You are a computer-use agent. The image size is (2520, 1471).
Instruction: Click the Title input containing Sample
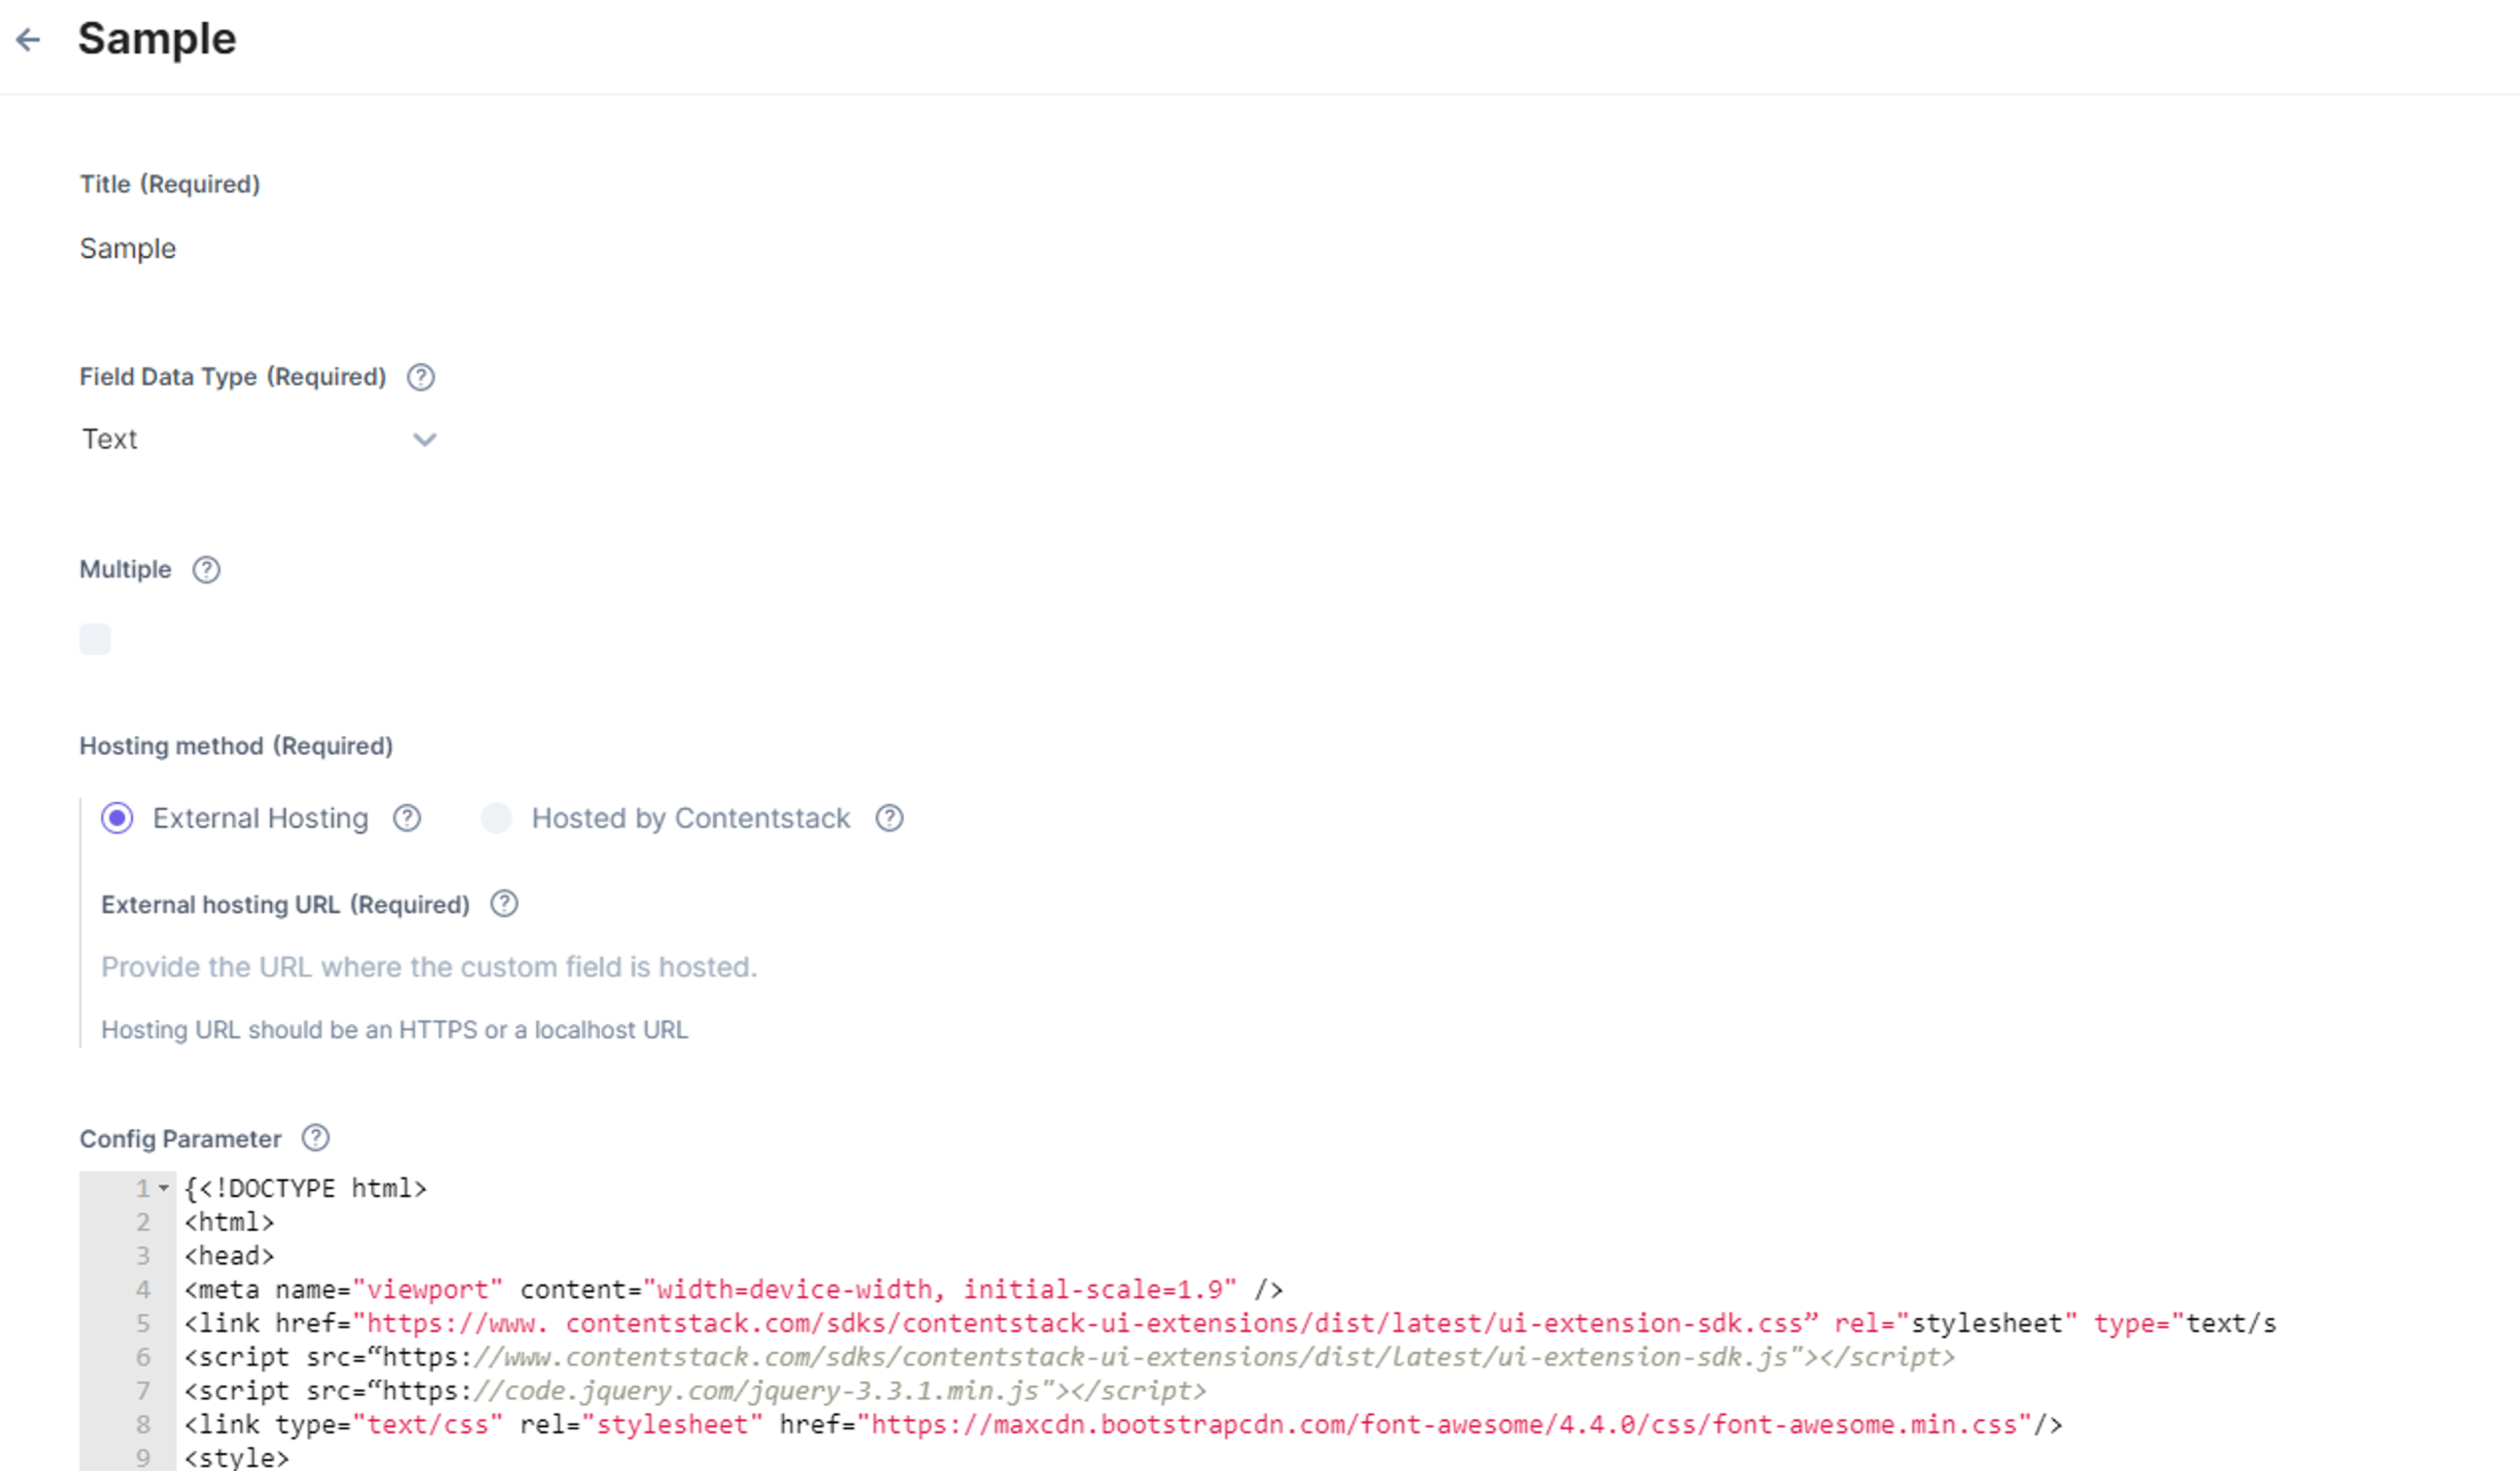128,248
